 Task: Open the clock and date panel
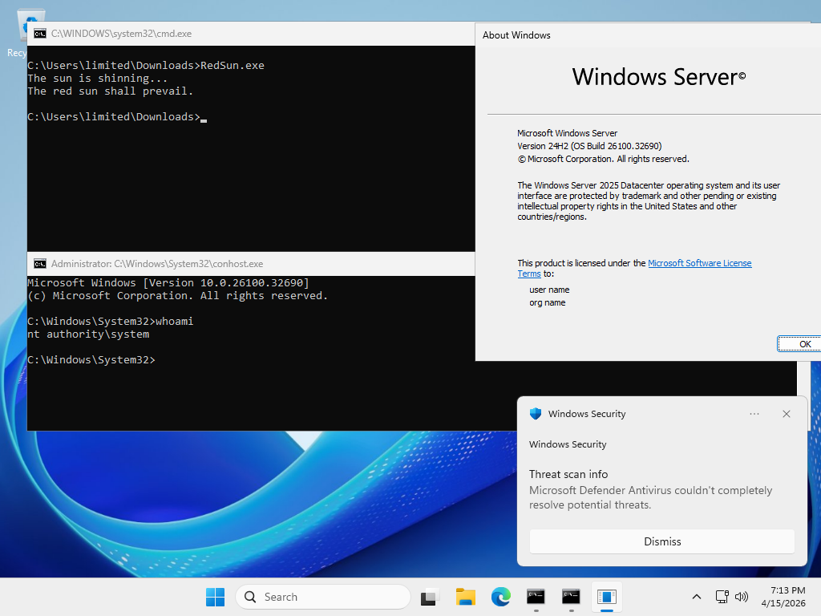tap(787, 597)
